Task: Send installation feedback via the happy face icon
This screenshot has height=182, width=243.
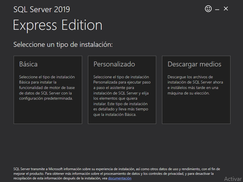Action: click(208, 9)
